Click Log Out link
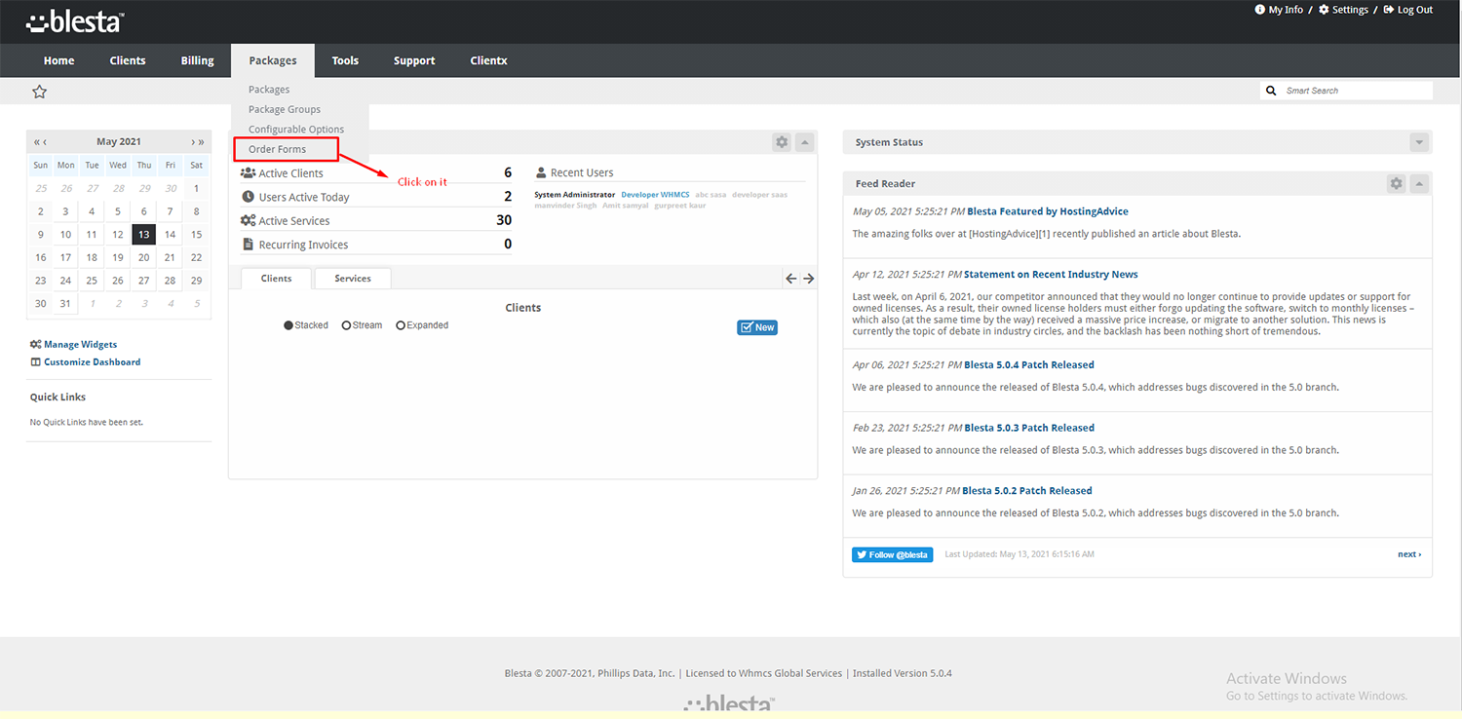This screenshot has width=1462, height=719. pyautogui.click(x=1408, y=10)
